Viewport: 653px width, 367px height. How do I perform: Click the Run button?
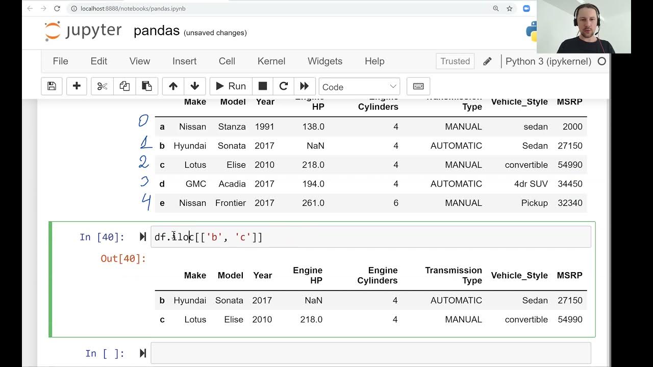point(231,86)
